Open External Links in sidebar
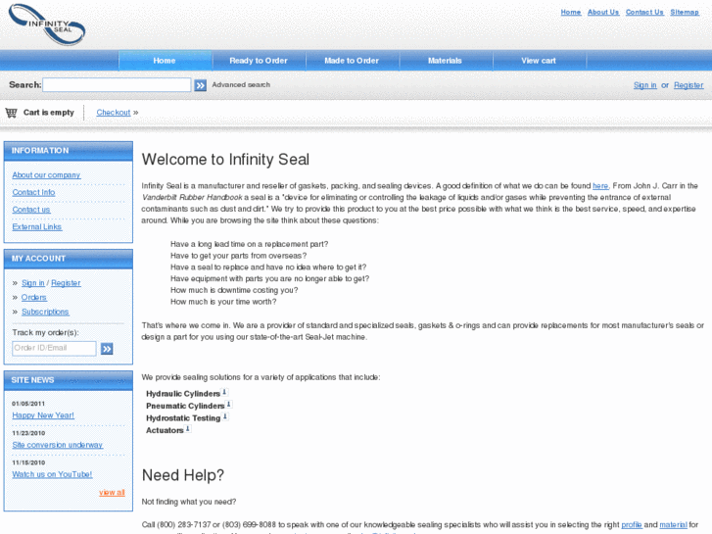Image resolution: width=712 pixels, height=534 pixels. tap(37, 226)
